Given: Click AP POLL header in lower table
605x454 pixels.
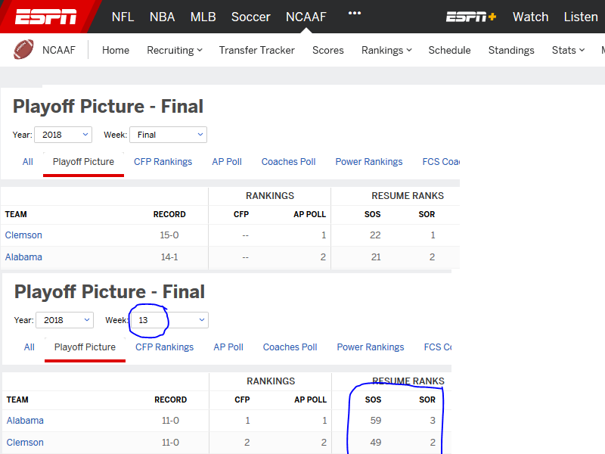Looking at the screenshot, I should click(x=310, y=400).
